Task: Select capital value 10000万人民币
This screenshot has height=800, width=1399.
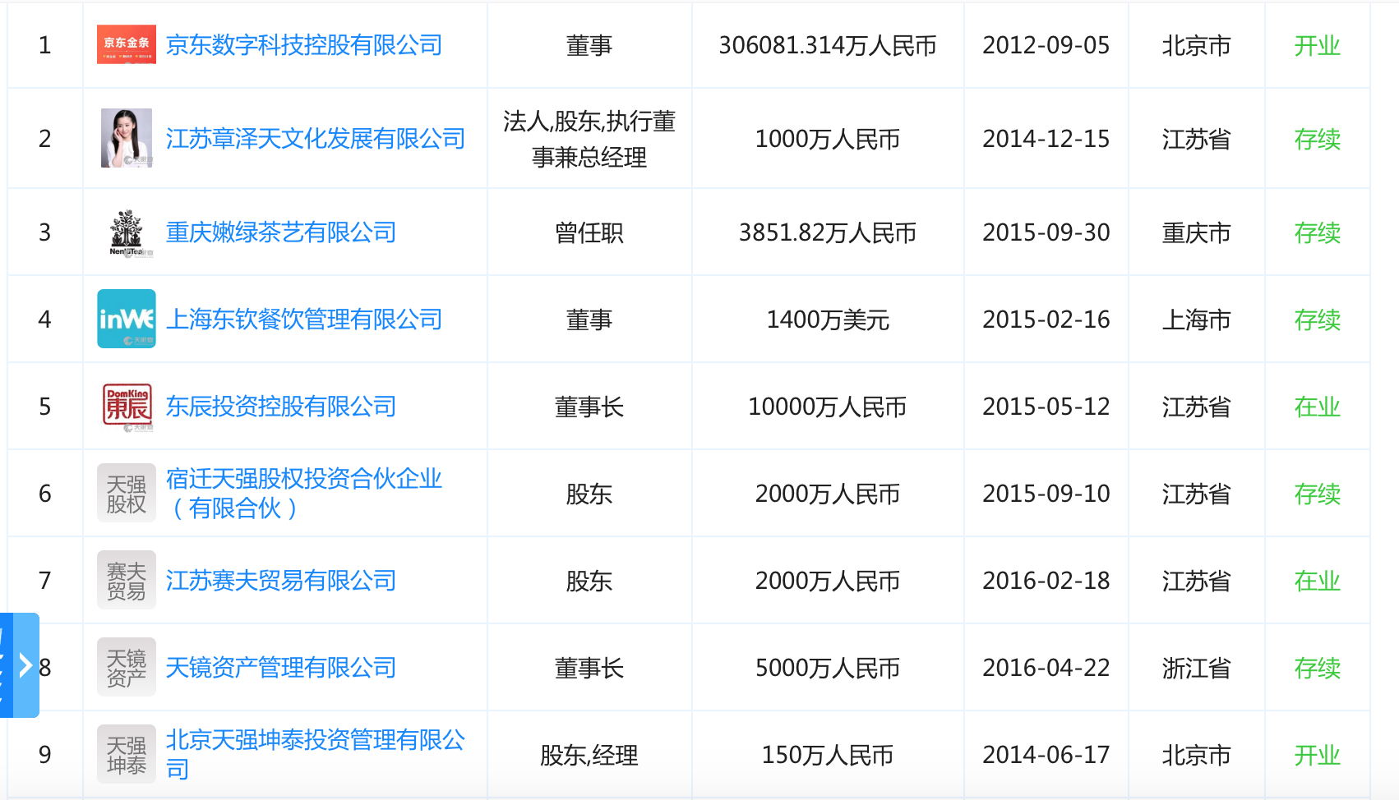Action: tap(828, 407)
